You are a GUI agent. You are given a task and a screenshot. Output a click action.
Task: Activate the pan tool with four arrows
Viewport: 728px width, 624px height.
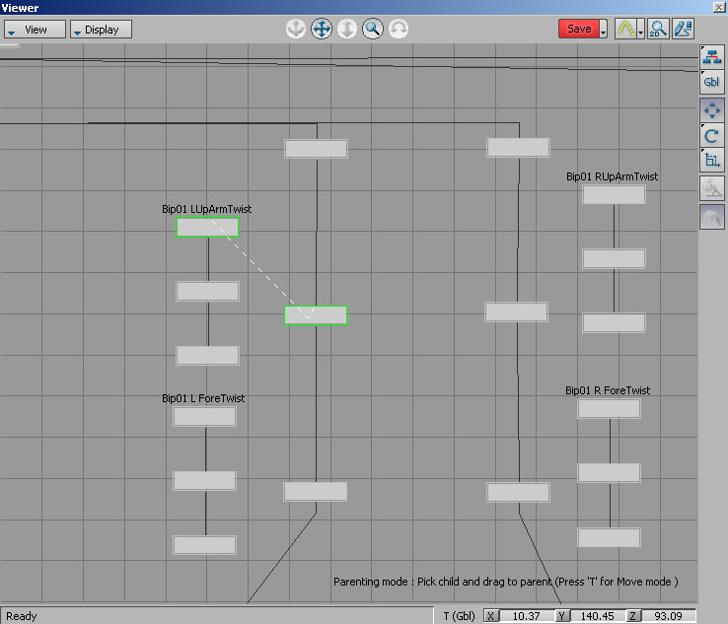click(322, 29)
